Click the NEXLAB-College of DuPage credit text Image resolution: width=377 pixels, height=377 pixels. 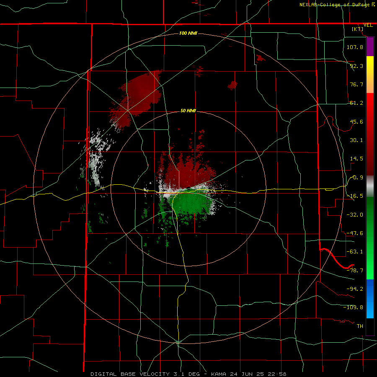pos(337,5)
